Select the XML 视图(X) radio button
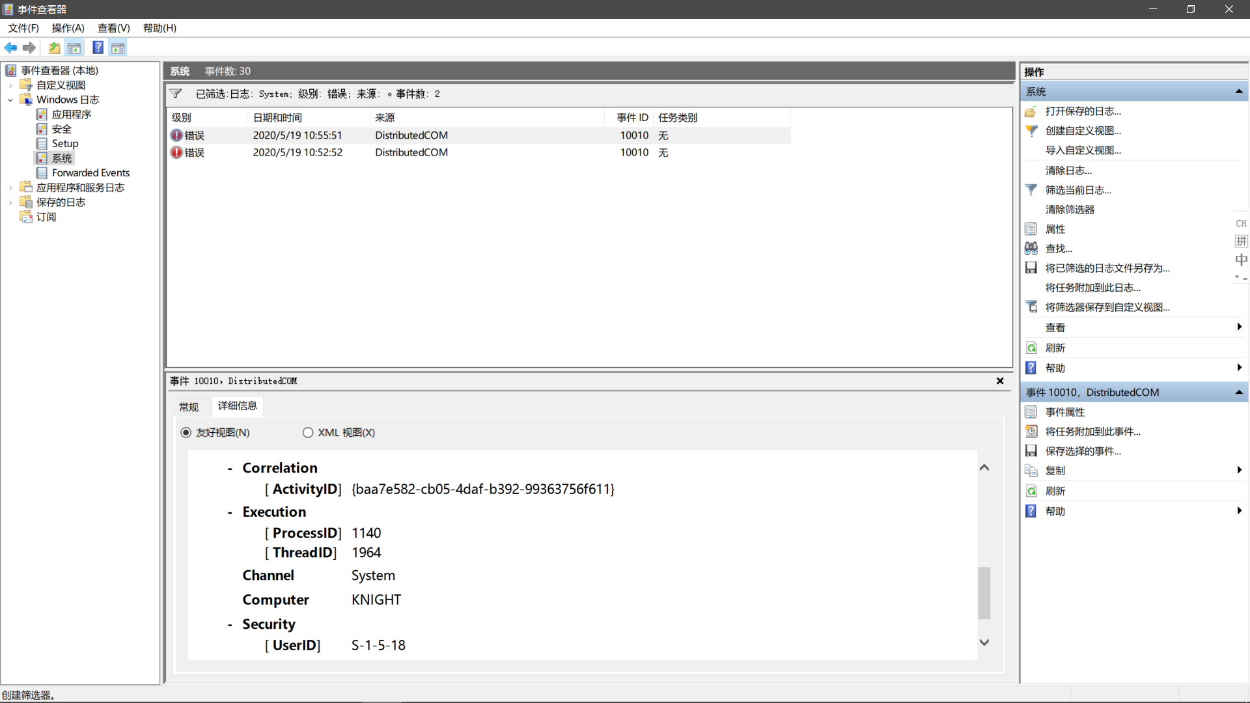The image size is (1250, 703). (308, 432)
